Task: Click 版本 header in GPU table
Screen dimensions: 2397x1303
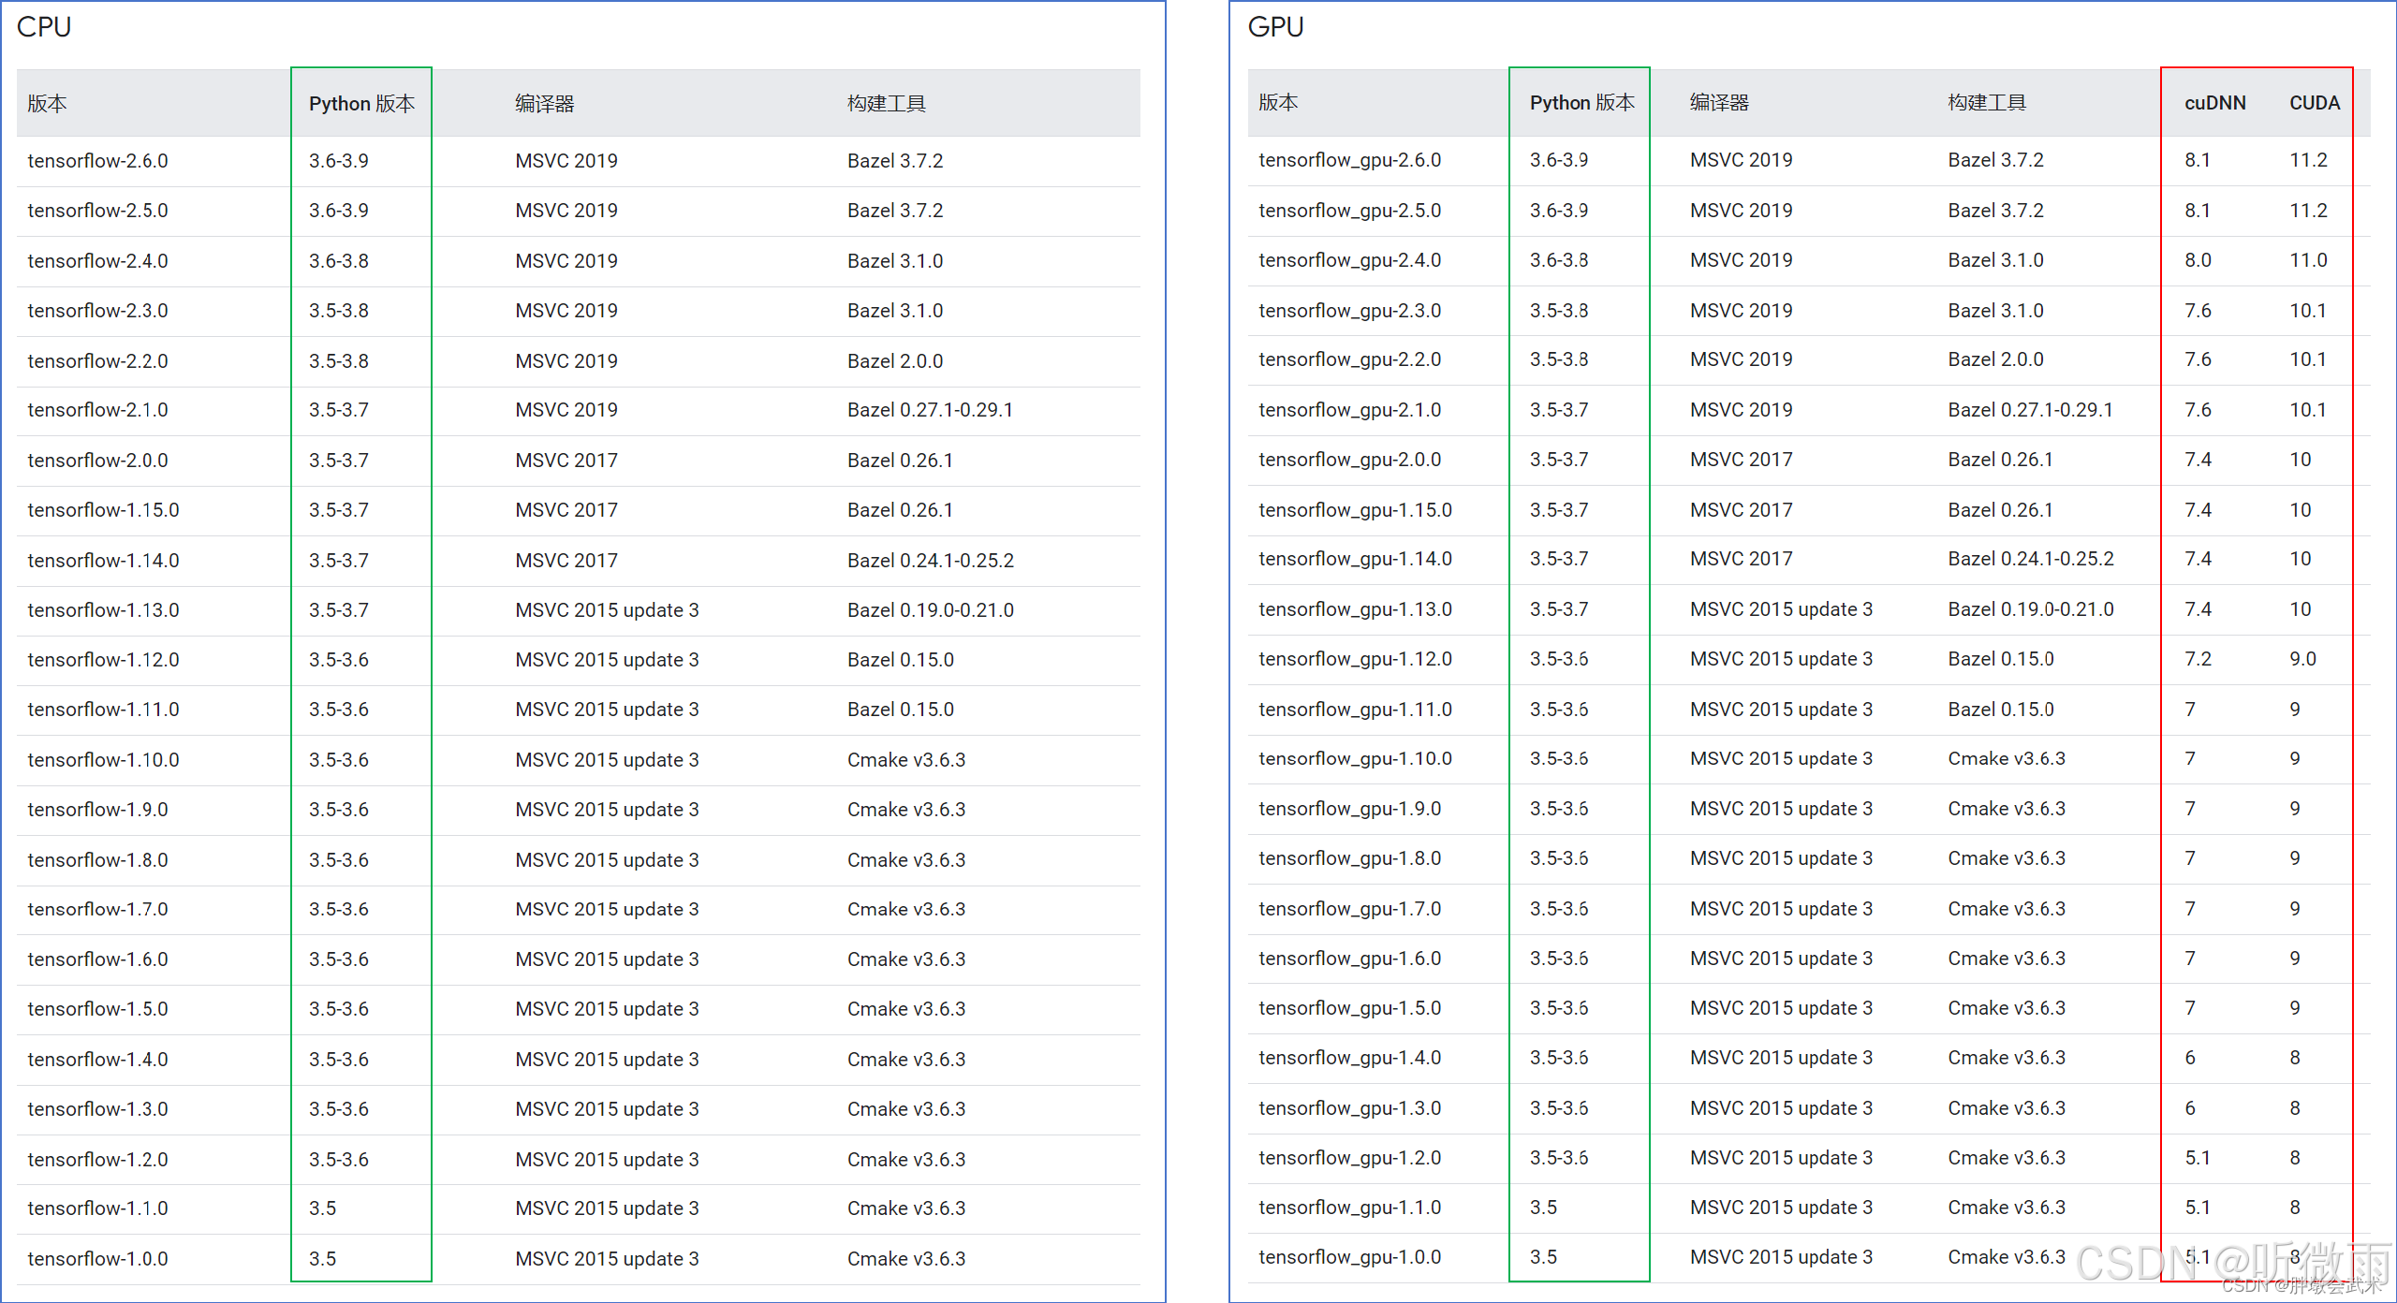Action: [1278, 103]
